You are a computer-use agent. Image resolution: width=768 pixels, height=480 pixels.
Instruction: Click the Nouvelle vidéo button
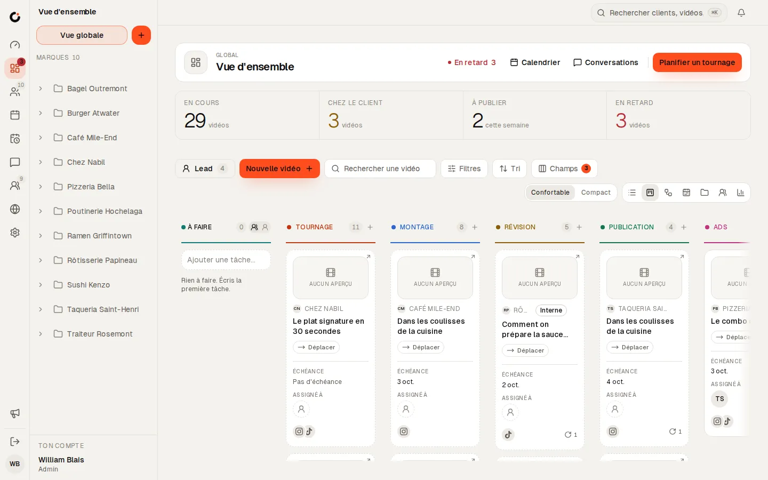(279, 169)
